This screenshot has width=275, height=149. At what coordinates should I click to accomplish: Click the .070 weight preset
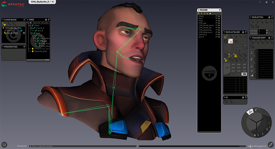click(x=233, y=64)
